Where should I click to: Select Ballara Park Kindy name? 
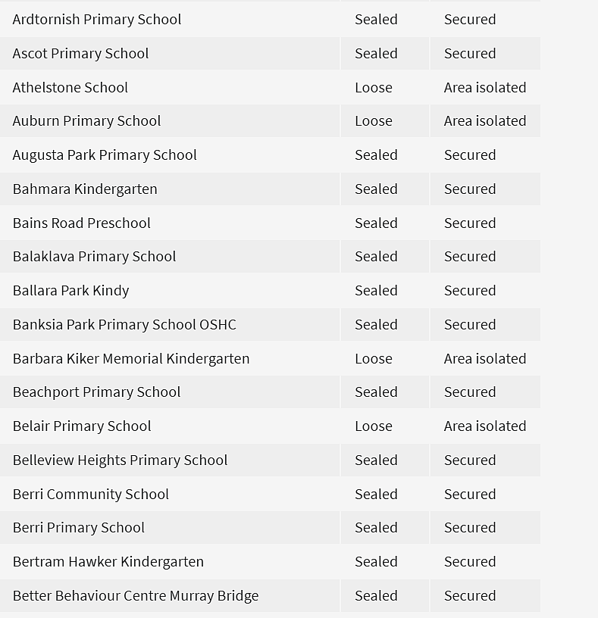click(70, 291)
